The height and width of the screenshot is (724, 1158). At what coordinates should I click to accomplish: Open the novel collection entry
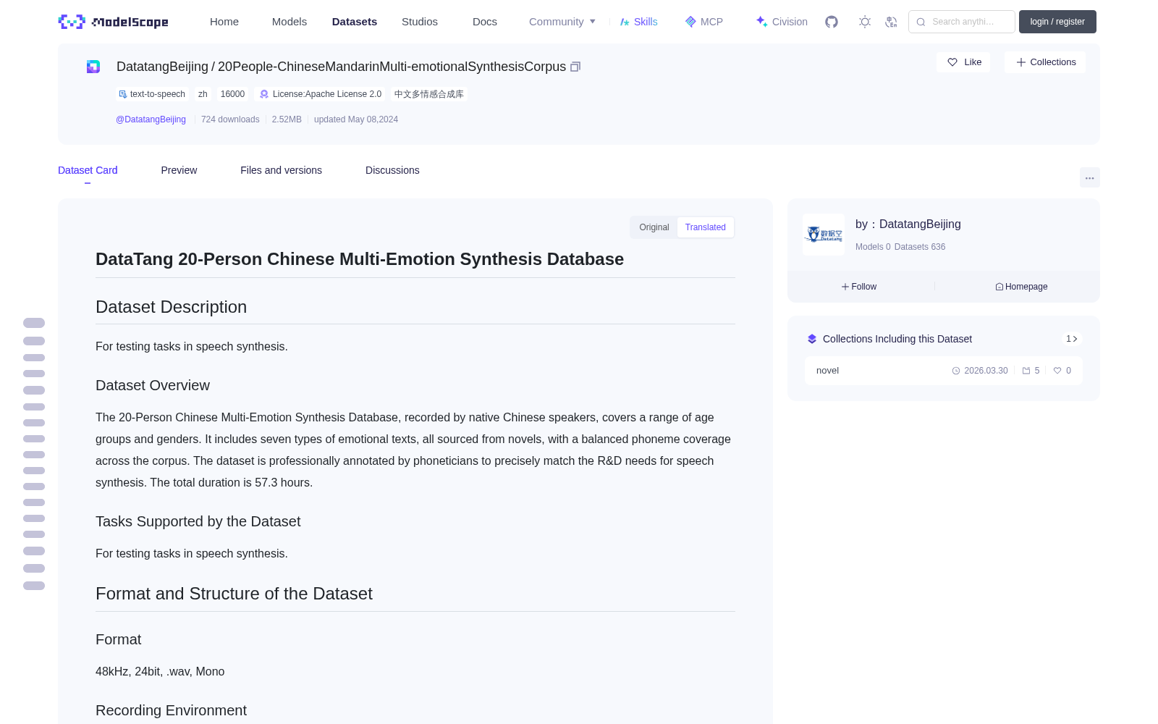click(x=944, y=371)
